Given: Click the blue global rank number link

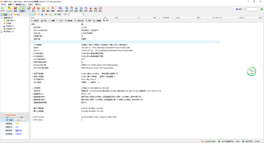Looking at the screenshot, I should coord(18,134).
